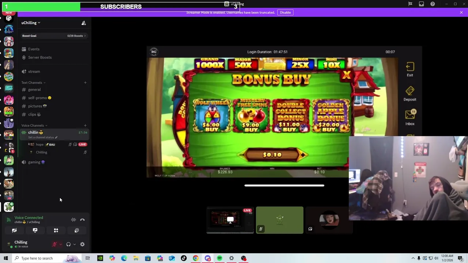Decrease the $0.10 bet with left arrow
This screenshot has height=263, width=468.
242,155
